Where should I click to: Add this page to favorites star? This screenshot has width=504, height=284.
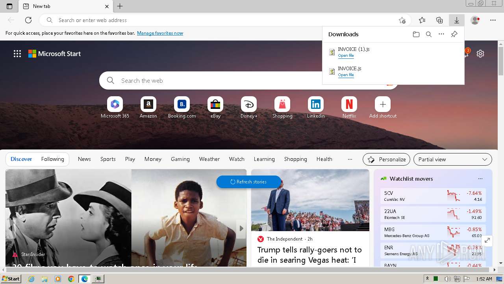402,20
